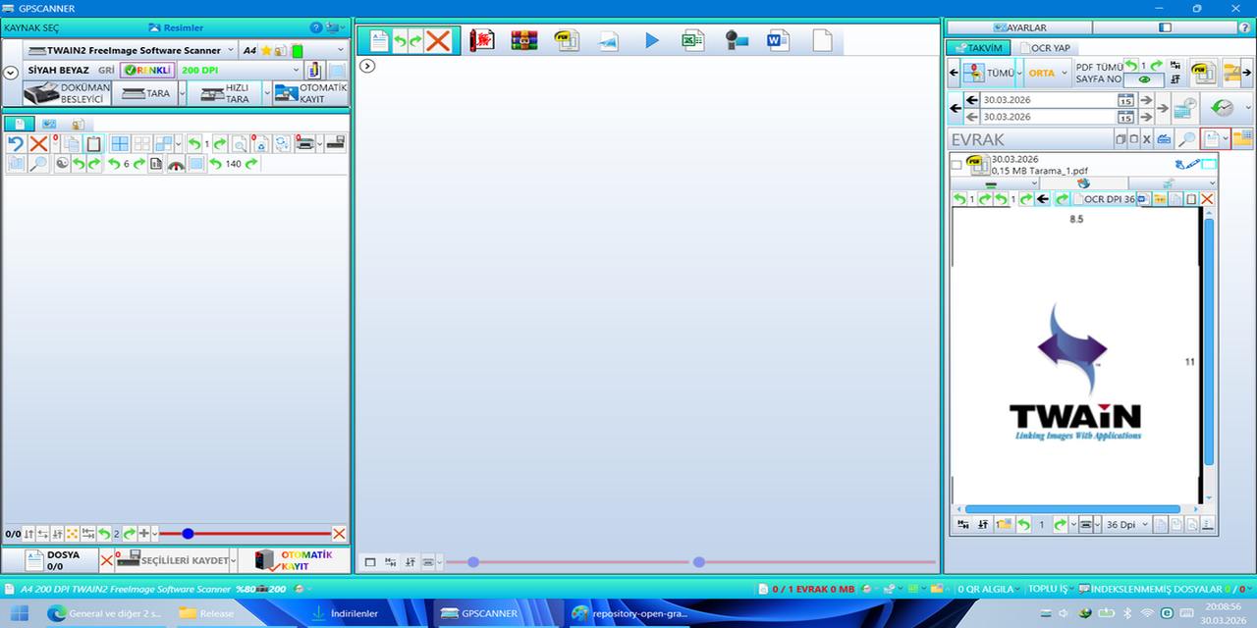Viewport: 1257px width, 628px height.
Task: Tick the checkbox next to Tarama_1.pdf
Action: 956,165
